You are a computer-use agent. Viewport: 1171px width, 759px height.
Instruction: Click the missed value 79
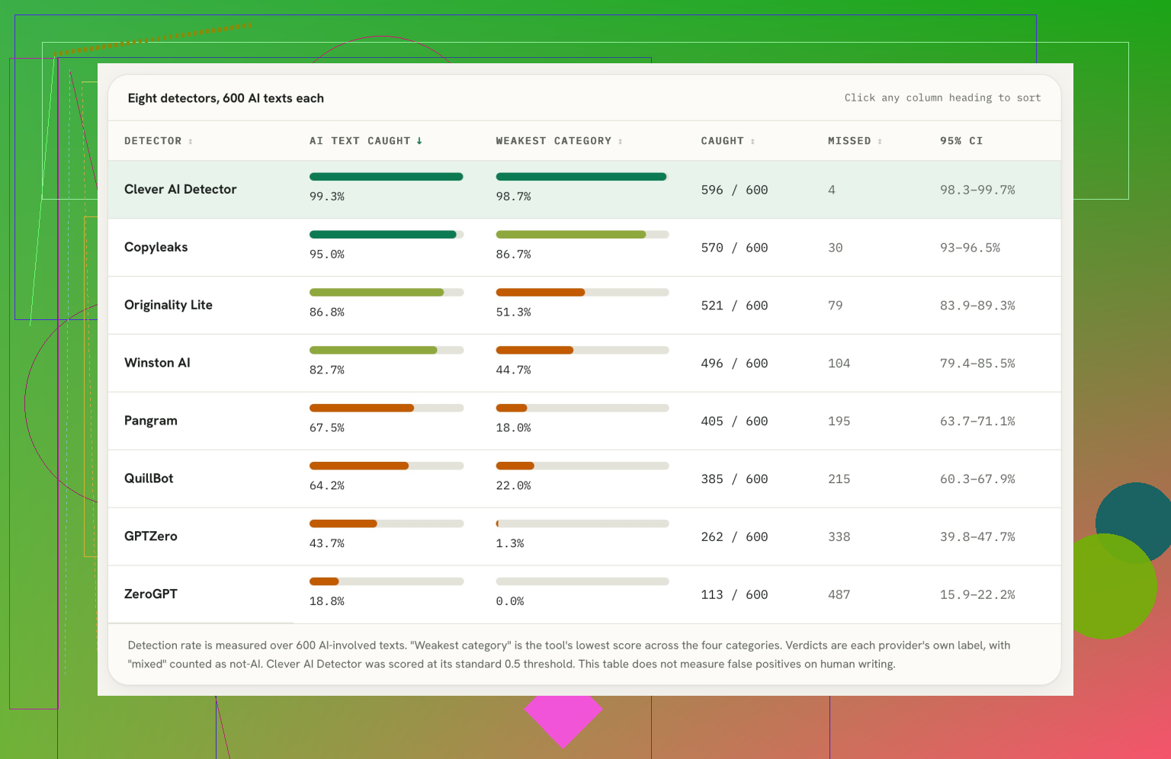pos(836,306)
